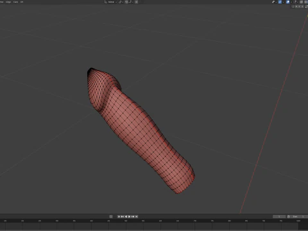This screenshot has width=308, height=231.
Task: Open the UV menu in the header
Action: point(22,2)
